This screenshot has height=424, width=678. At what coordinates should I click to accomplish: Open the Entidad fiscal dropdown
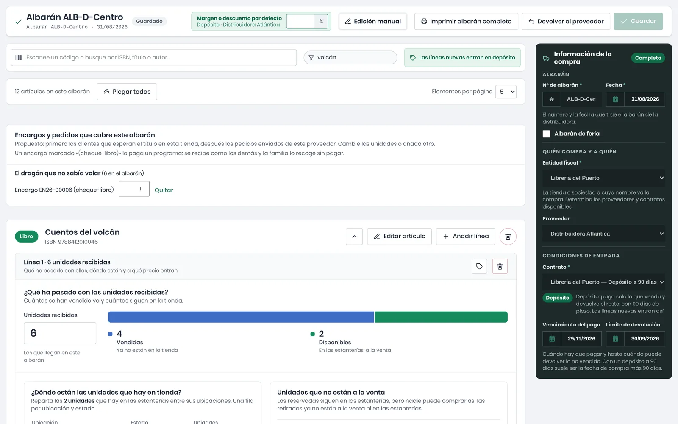[x=604, y=178]
